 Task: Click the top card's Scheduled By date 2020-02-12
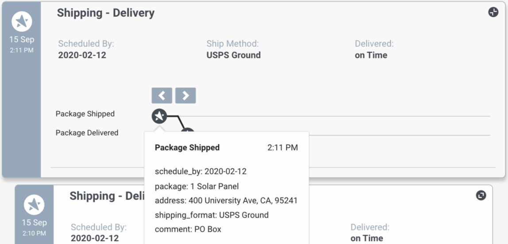(x=82, y=55)
